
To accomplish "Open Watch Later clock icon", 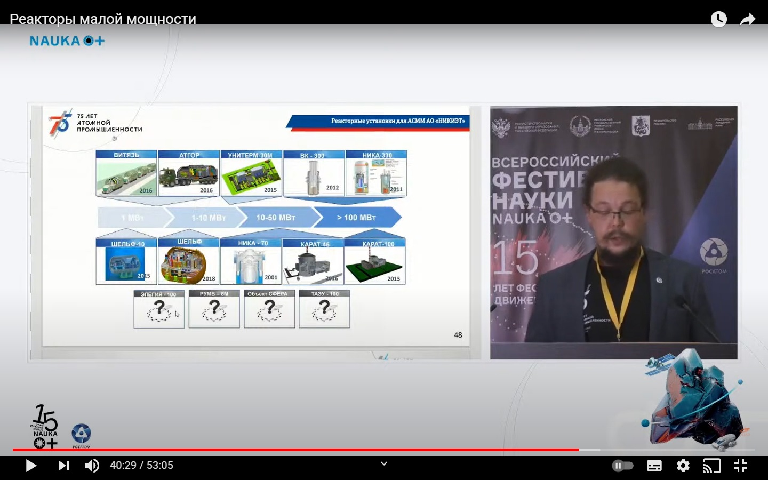I will point(718,19).
